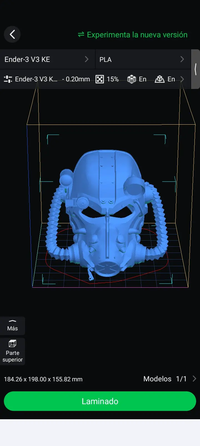The width and height of the screenshot is (200, 446).
Task: Expand the Más tools menu
Action: 12,326
